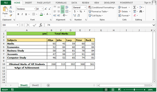Open the FORMULAS ribbon tab

coord(61,3)
